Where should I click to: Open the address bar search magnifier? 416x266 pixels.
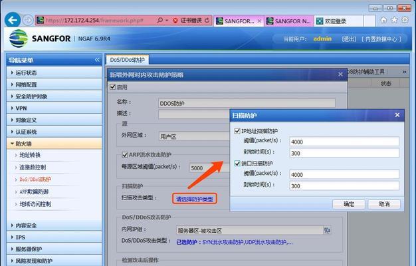(x=159, y=20)
